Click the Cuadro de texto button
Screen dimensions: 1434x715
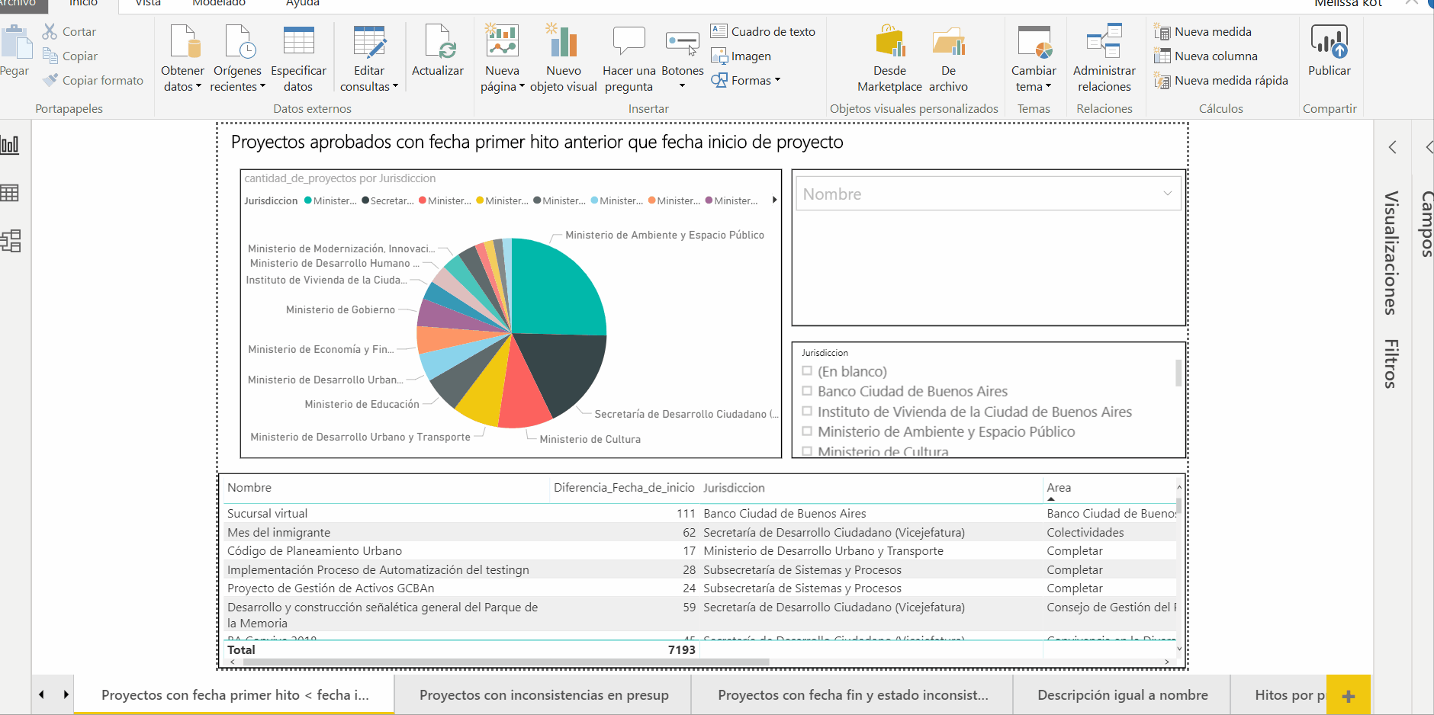pos(764,31)
